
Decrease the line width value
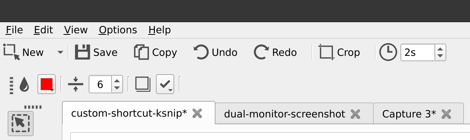[117, 88]
